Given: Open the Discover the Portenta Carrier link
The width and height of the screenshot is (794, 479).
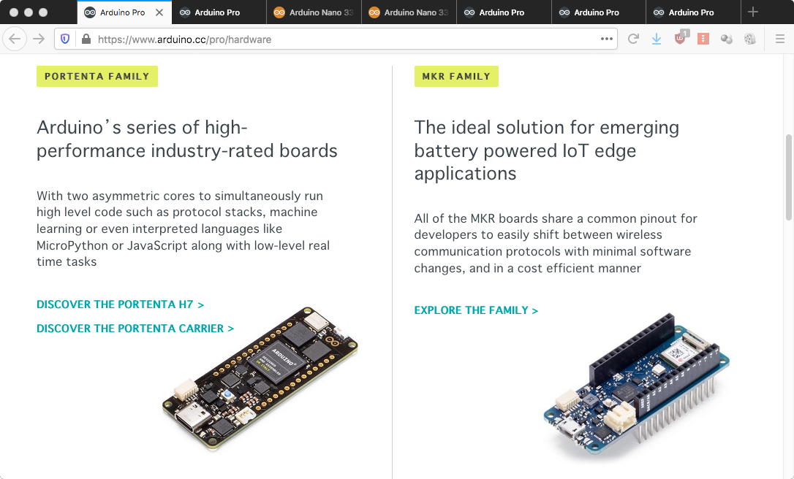Looking at the screenshot, I should tap(135, 329).
